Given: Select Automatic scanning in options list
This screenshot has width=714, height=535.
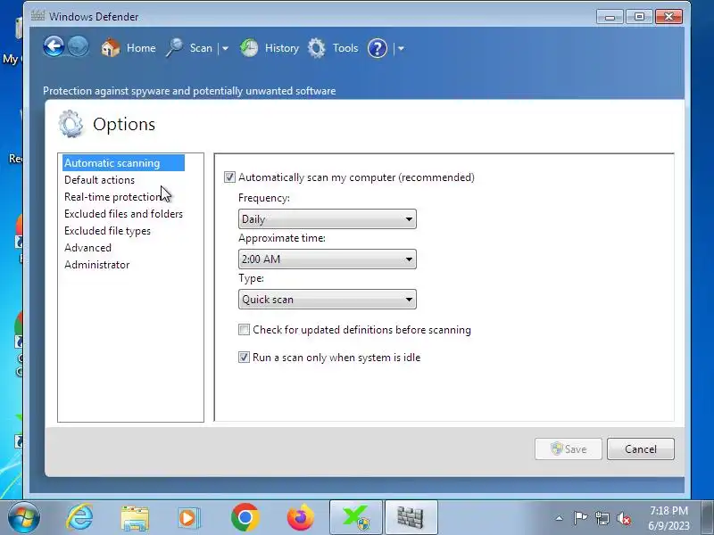Looking at the screenshot, I should [x=123, y=163].
